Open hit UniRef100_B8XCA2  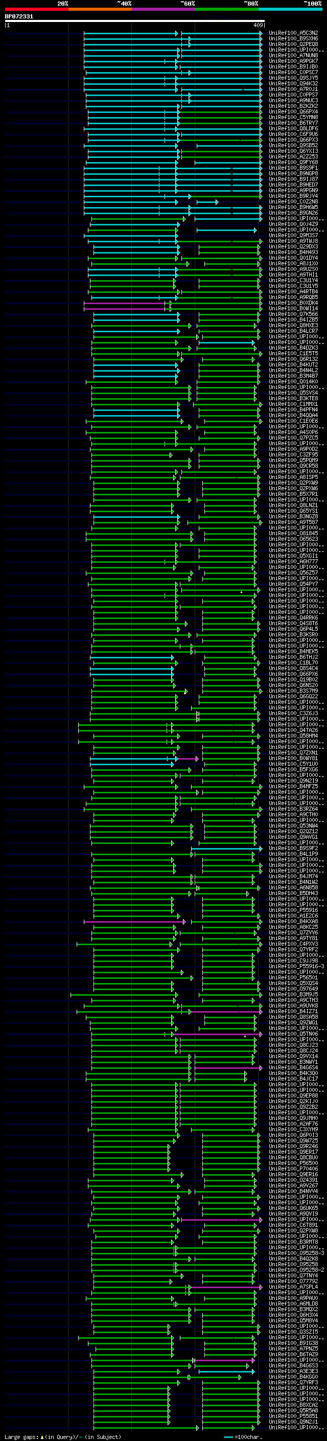(293, 1405)
